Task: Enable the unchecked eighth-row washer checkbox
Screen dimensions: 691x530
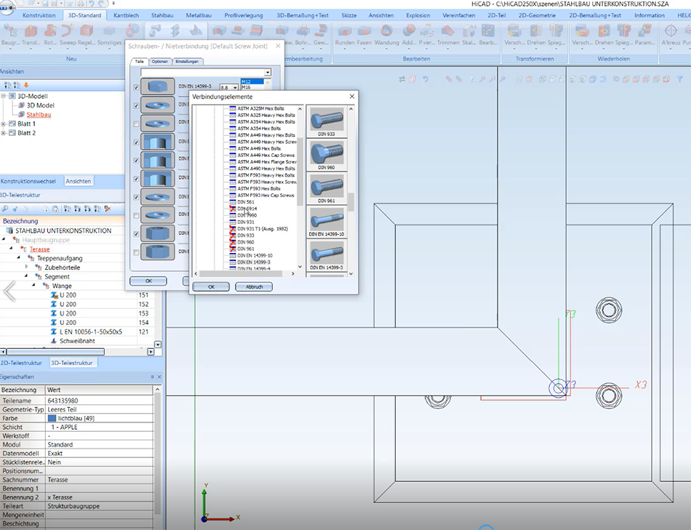Action: click(x=136, y=215)
